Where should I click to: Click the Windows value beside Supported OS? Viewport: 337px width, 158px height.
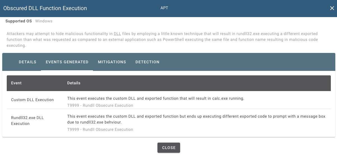coord(44,21)
